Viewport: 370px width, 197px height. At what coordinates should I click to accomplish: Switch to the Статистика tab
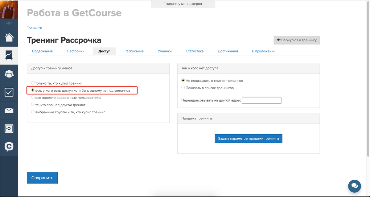(x=195, y=51)
